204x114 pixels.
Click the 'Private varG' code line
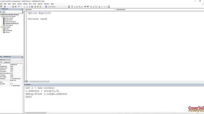pos(37,19)
